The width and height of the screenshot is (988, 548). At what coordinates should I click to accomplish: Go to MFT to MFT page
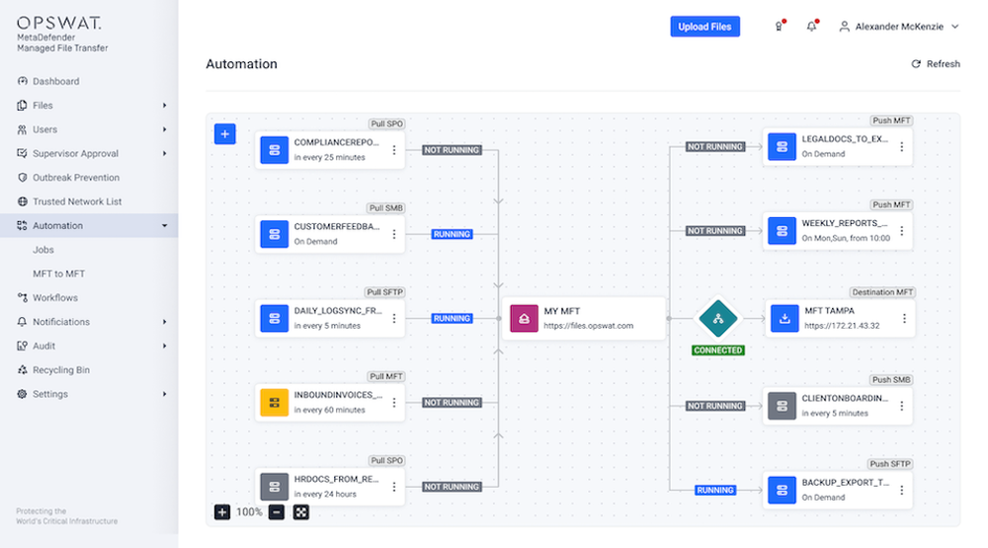point(59,274)
